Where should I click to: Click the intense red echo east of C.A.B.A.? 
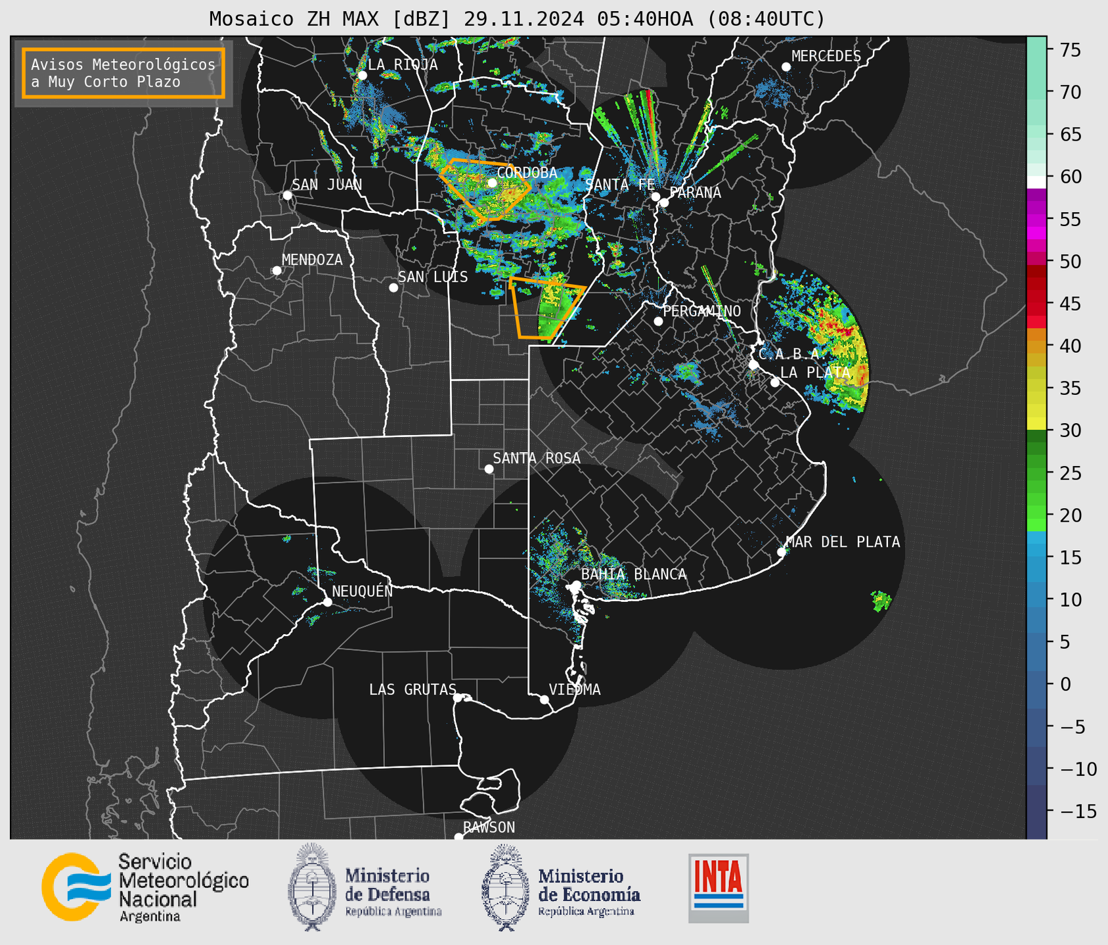click(839, 327)
